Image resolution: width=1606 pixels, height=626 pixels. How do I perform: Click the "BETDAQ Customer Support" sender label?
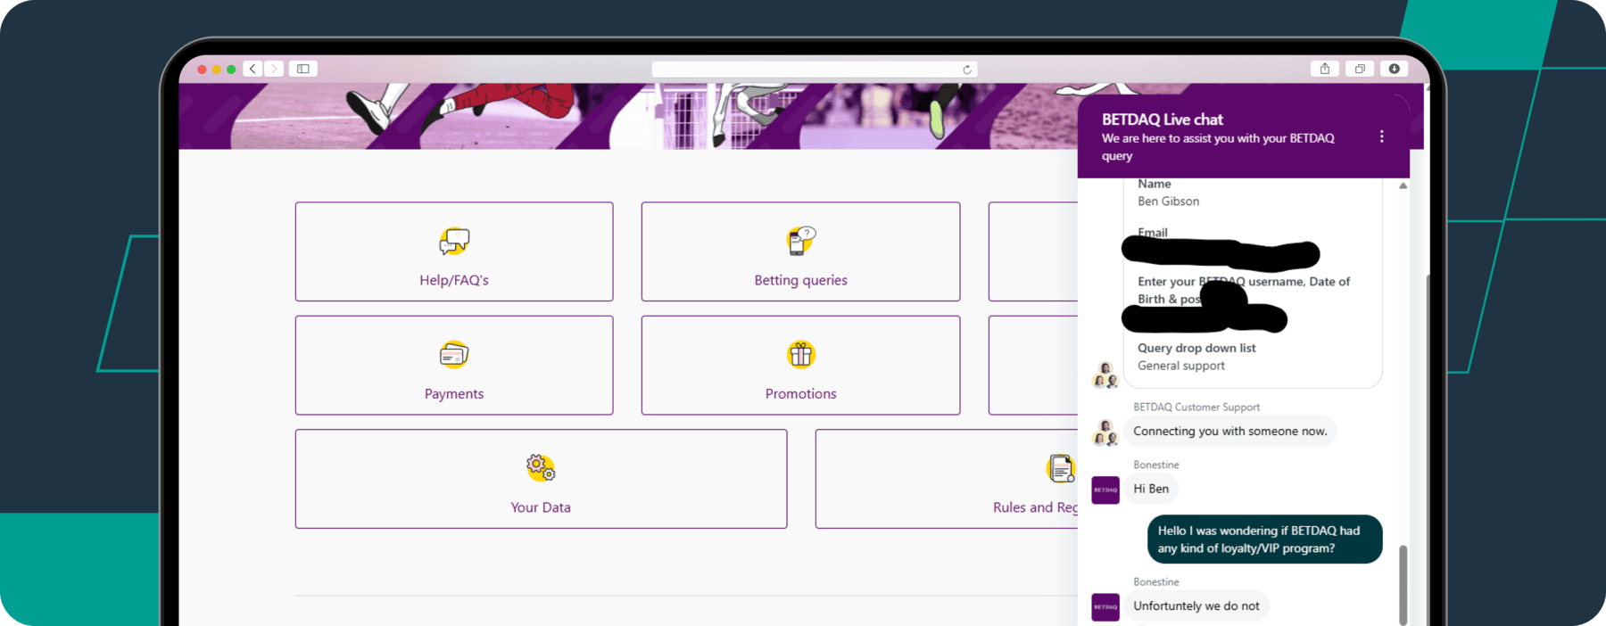[x=1196, y=407]
